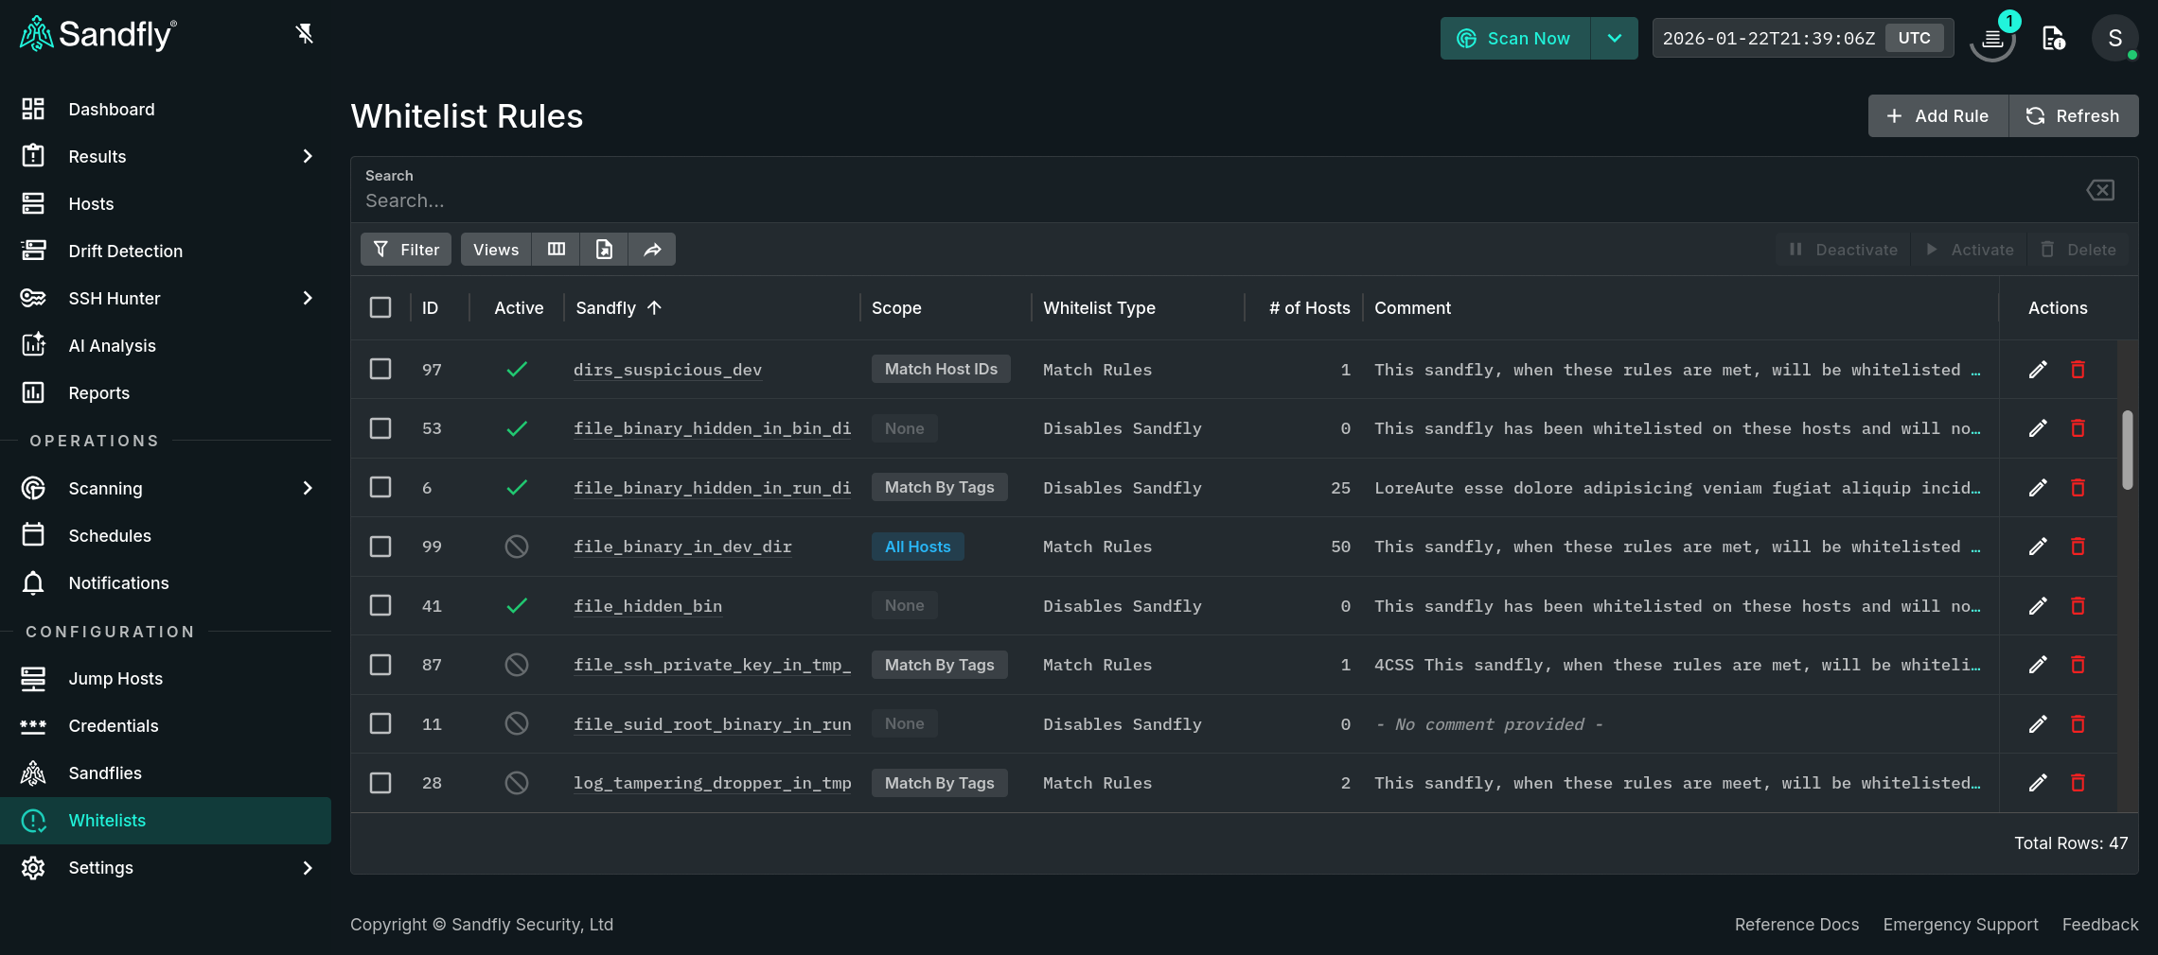Click the Add Rule button

(1937, 115)
